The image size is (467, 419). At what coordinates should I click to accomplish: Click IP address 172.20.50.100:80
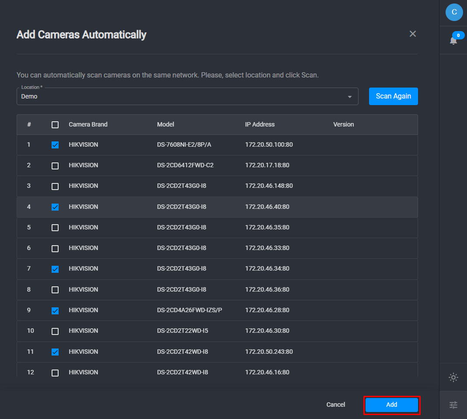(269, 144)
